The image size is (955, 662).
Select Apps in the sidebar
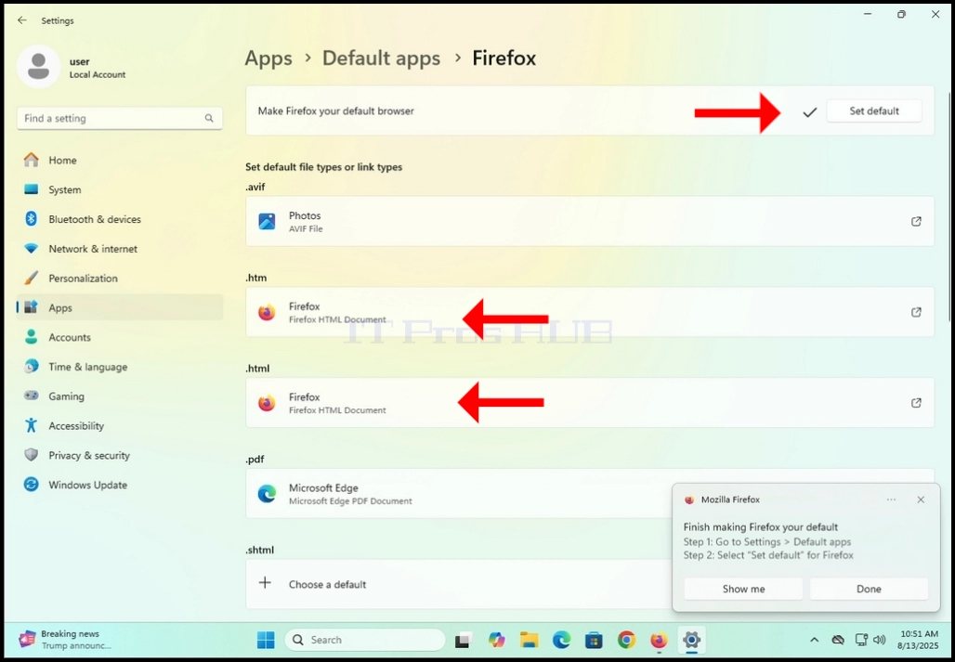point(119,308)
